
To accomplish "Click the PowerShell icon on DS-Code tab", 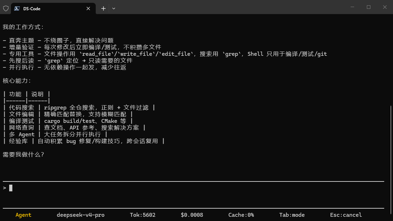I will pyautogui.click(x=17, y=8).
